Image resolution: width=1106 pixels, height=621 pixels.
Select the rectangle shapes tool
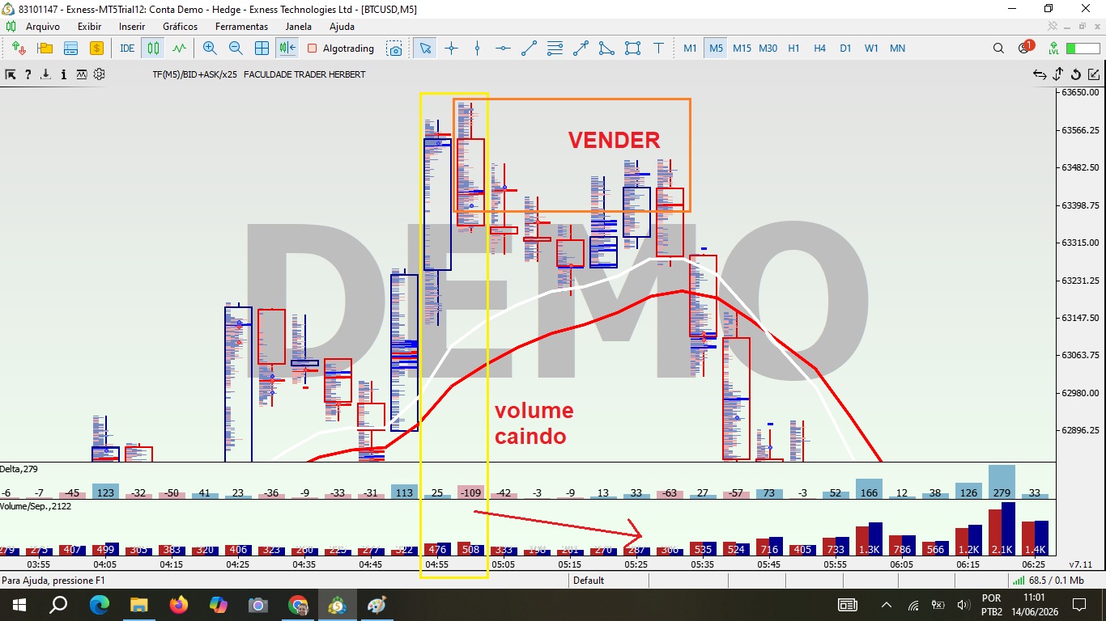[632, 49]
